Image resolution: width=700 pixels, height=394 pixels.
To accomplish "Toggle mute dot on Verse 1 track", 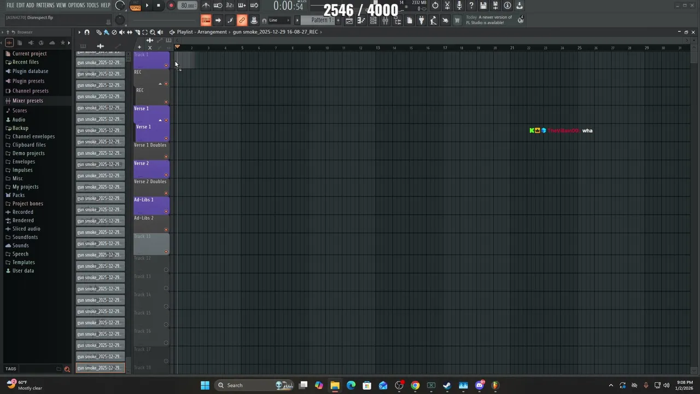I will (x=166, y=120).
